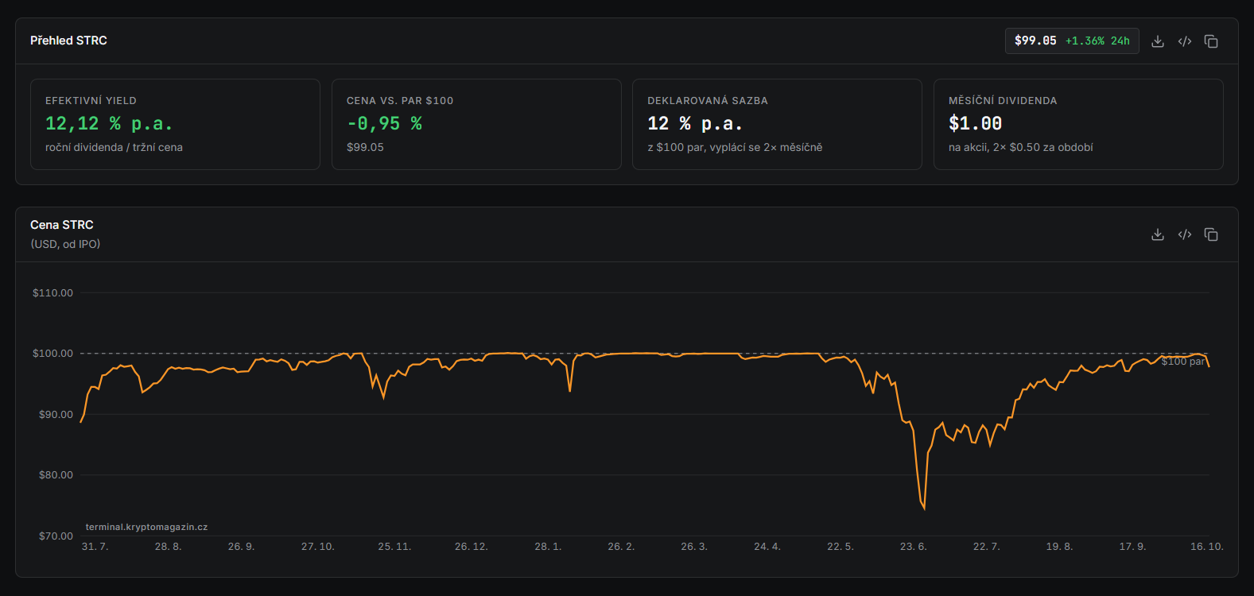Copy the Cena STRC chart

click(x=1211, y=234)
